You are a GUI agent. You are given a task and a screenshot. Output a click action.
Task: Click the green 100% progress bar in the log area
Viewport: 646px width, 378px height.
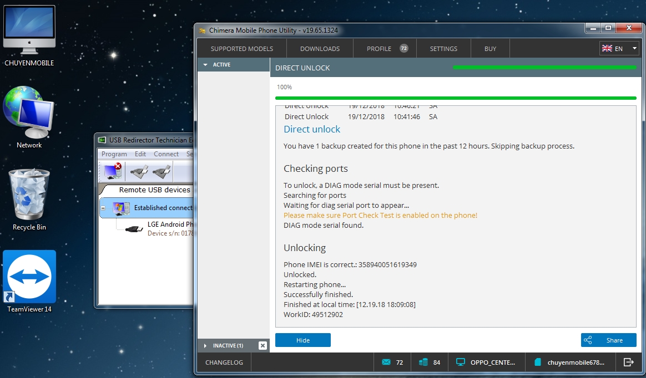(x=456, y=98)
